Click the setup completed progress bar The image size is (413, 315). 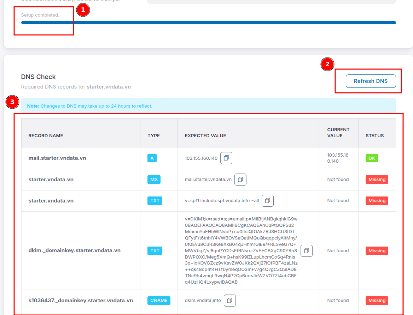208,23
